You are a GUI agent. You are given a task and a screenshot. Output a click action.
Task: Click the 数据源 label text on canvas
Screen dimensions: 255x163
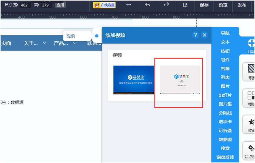click(x=17, y=102)
